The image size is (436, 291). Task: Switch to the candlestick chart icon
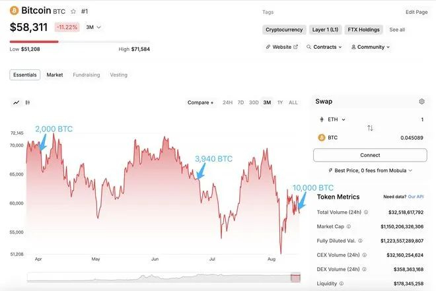click(28, 102)
